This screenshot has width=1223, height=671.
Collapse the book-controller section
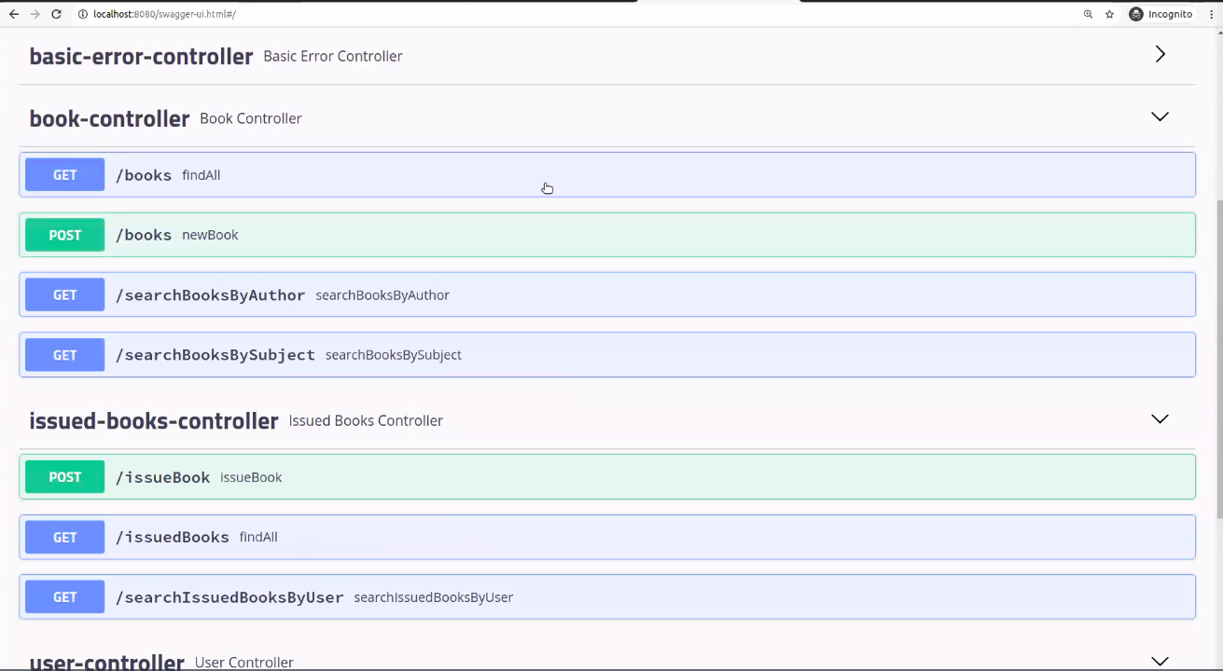click(1160, 116)
